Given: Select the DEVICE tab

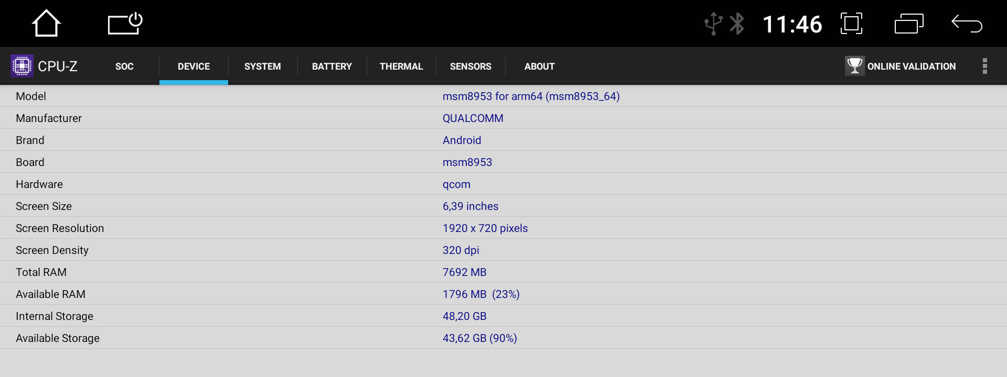Looking at the screenshot, I should click(194, 66).
